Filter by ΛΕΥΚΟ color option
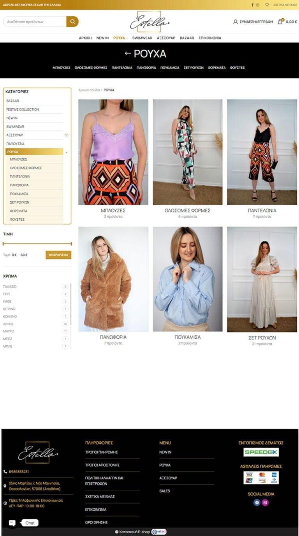This screenshot has width=299, height=536. [8, 324]
